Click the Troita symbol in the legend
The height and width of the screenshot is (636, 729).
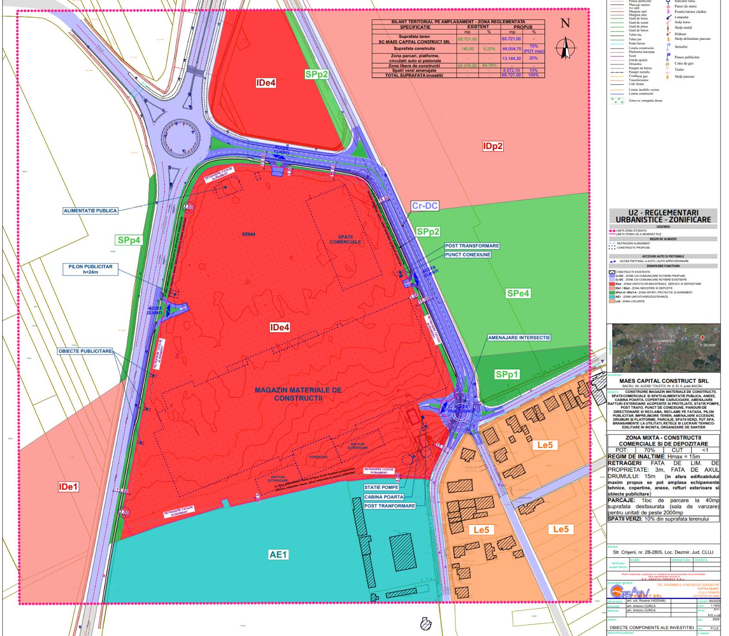[668, 70]
